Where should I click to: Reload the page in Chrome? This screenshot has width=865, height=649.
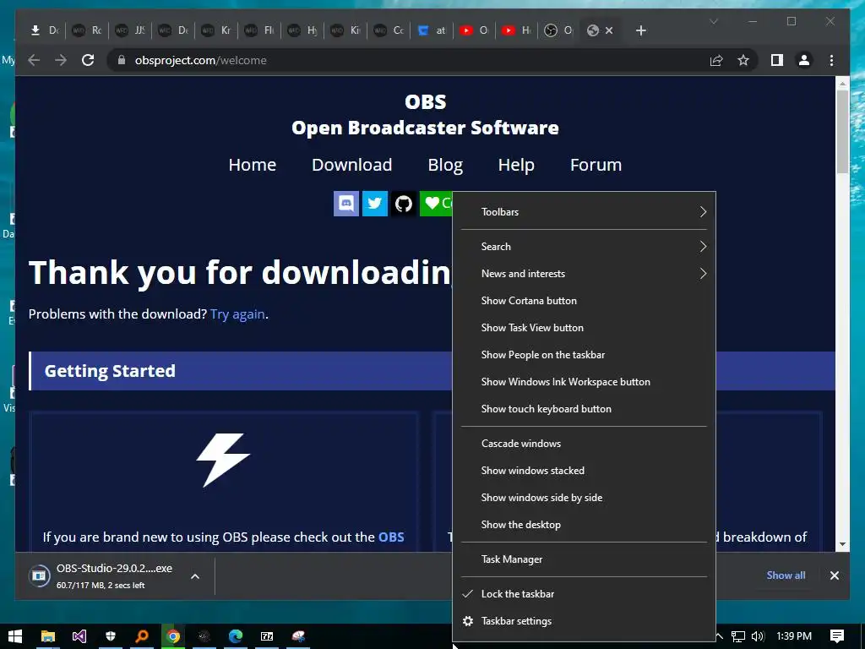pyautogui.click(x=88, y=60)
